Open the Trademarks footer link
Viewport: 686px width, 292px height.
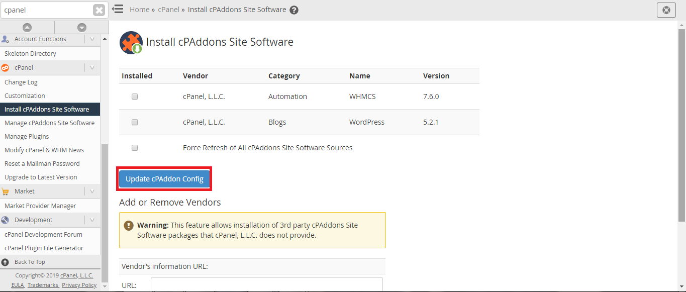[x=43, y=285]
